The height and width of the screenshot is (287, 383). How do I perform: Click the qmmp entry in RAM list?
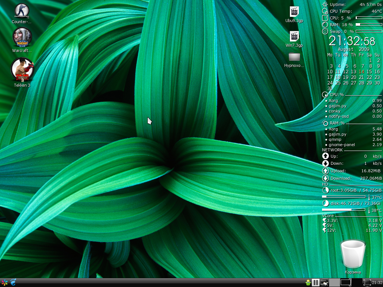335,140
